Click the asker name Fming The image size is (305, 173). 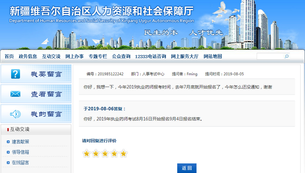192,74
